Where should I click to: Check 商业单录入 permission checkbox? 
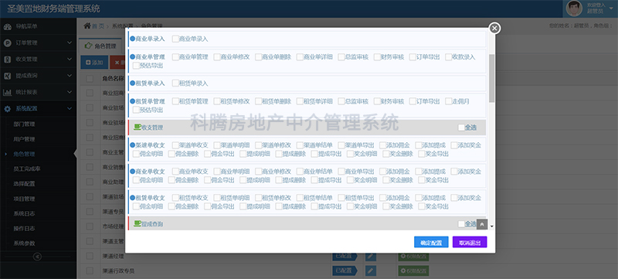click(x=175, y=39)
